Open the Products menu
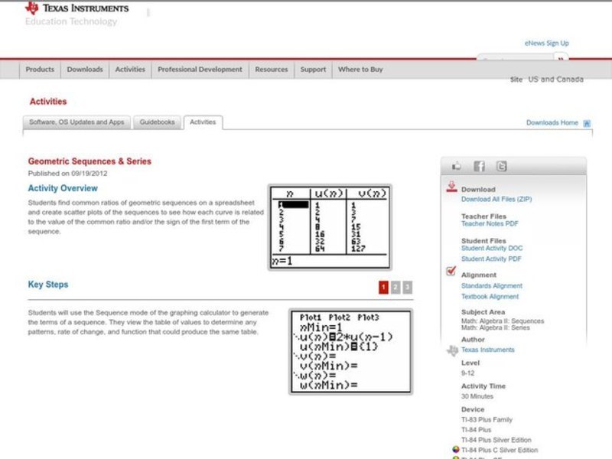The width and height of the screenshot is (612, 459). pos(39,69)
